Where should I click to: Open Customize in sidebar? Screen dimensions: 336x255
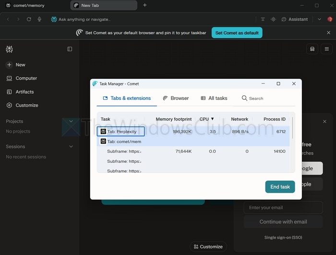[22, 105]
